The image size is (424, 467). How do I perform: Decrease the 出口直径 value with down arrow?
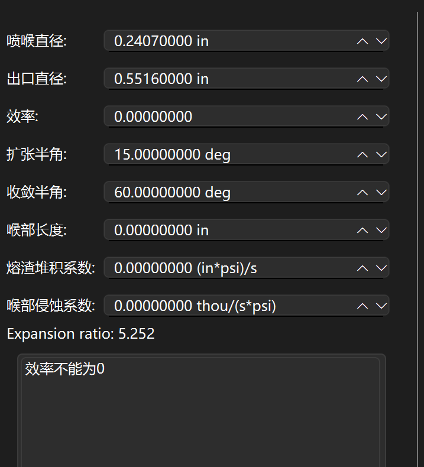[381, 79]
